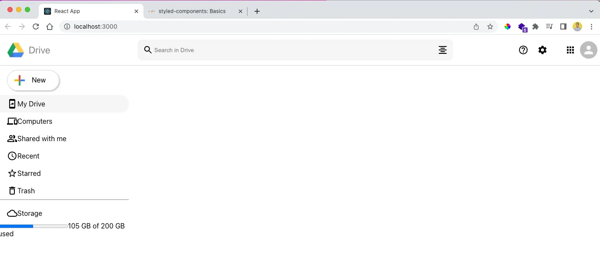Open the Chrome profile avatar
This screenshot has width=600, height=261.
click(577, 26)
